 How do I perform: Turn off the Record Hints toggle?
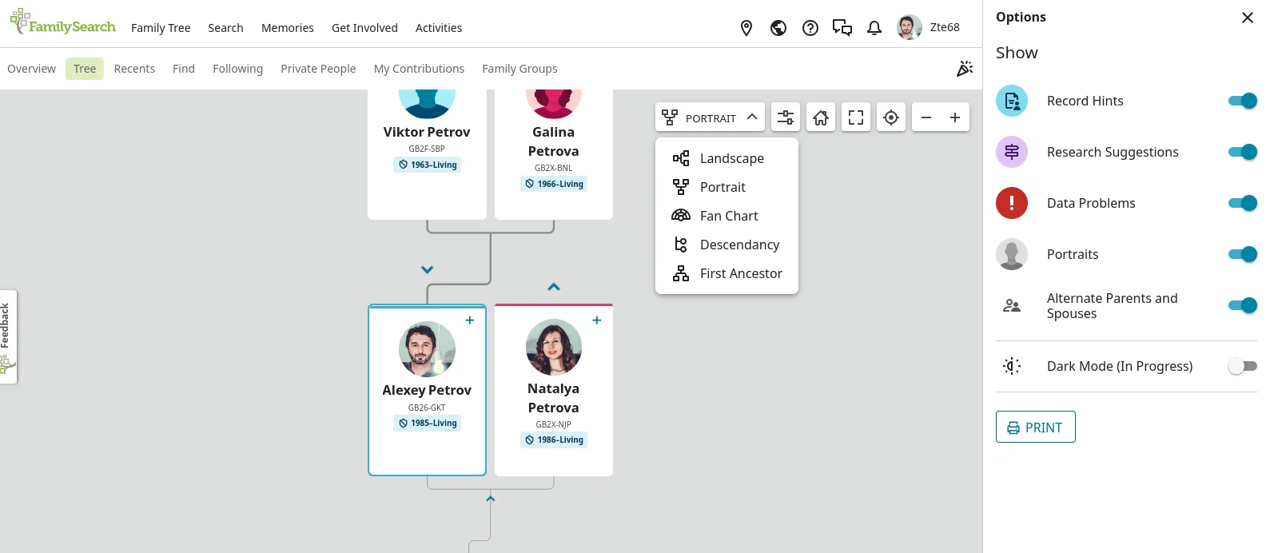click(x=1243, y=101)
